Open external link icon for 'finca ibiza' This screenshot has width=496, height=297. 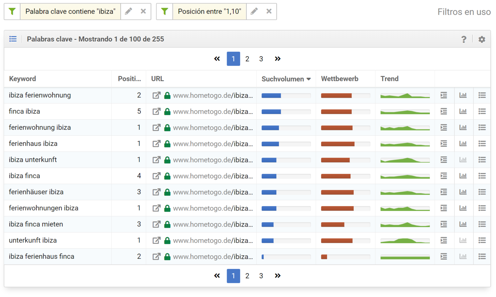(x=156, y=111)
